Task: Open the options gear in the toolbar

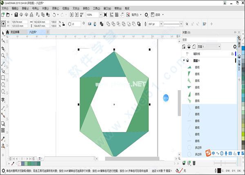Action: pos(147,15)
